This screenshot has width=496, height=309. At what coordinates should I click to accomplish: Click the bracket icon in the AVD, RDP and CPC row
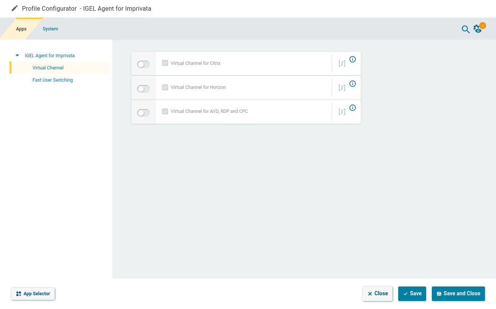click(x=342, y=112)
